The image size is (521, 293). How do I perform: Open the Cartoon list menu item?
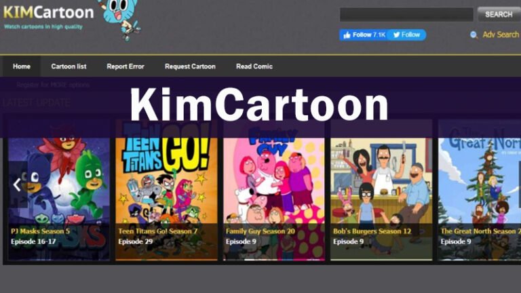[69, 66]
